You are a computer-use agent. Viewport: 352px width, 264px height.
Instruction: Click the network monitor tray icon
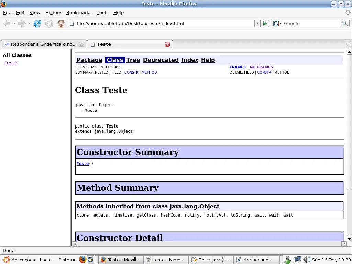[297, 260]
